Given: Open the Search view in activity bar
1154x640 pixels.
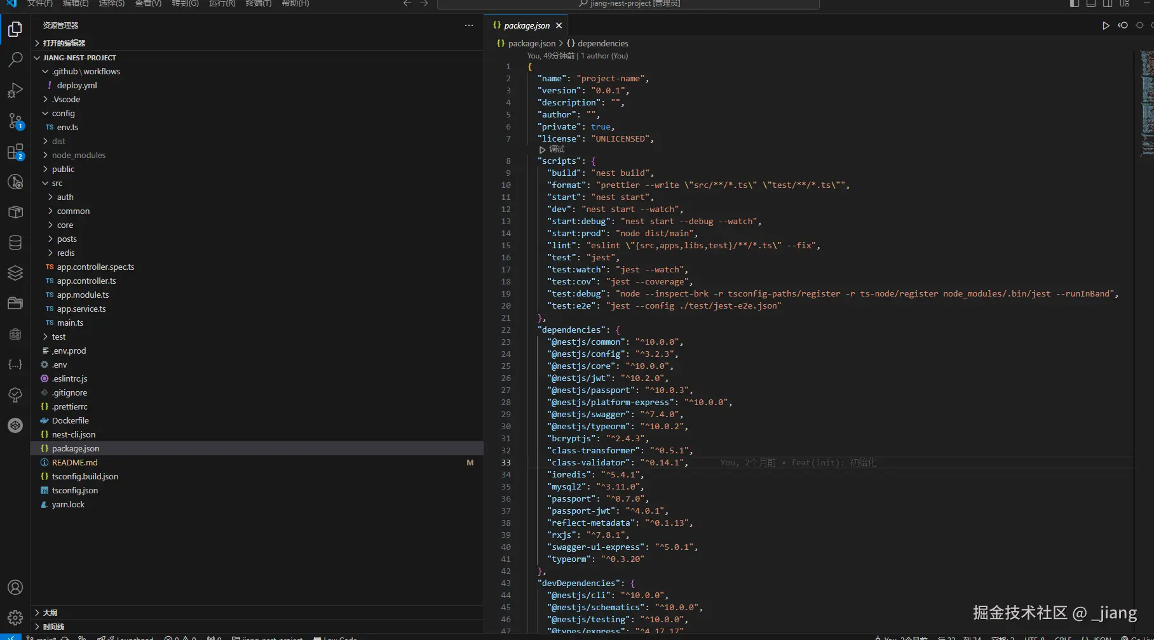Looking at the screenshot, I should [x=15, y=60].
